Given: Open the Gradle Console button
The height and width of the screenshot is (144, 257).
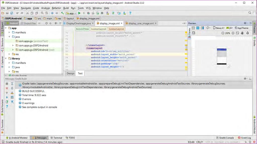Looking at the screenshot, I should coord(225,138).
